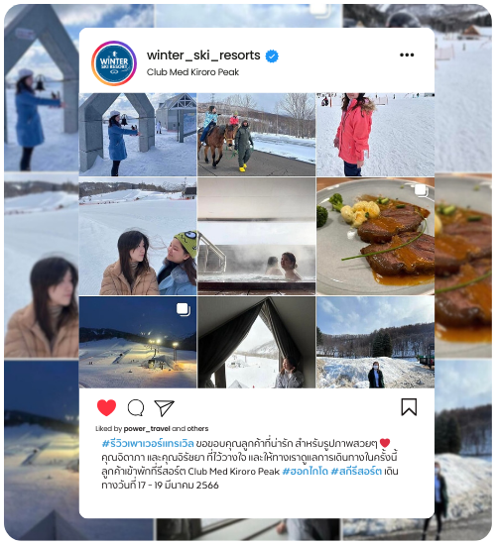This screenshot has height=545, width=496.
Task: Open the horse riding photo thumbnail
Action: pos(257,135)
